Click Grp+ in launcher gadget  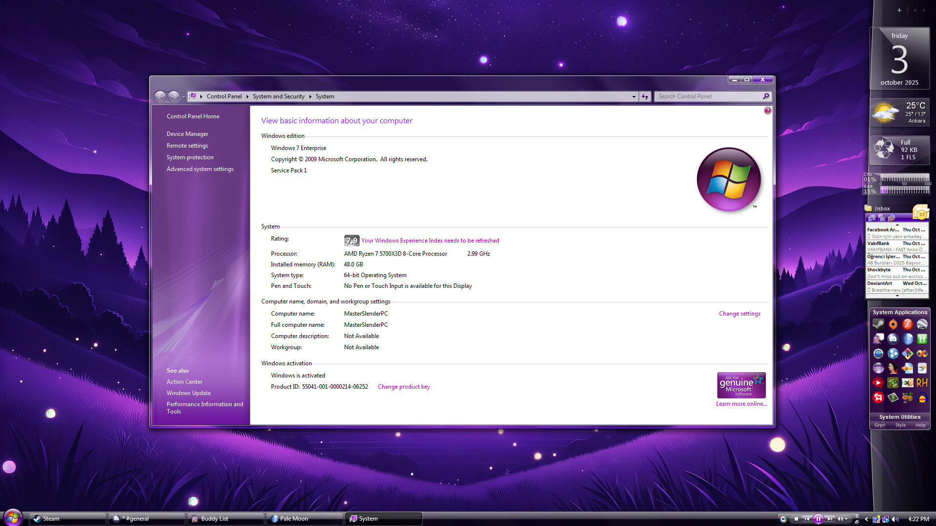[x=879, y=425]
